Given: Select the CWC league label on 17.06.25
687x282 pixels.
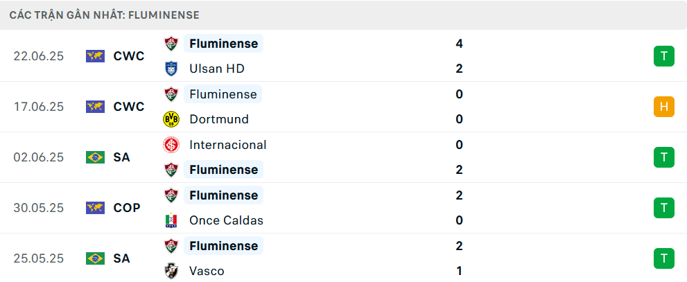Looking at the screenshot, I should (129, 107).
